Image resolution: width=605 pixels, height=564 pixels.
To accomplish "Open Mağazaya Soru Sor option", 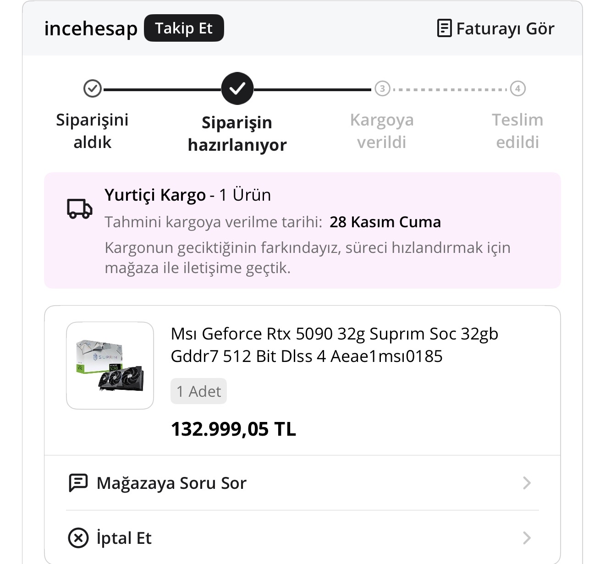I will click(x=171, y=483).
